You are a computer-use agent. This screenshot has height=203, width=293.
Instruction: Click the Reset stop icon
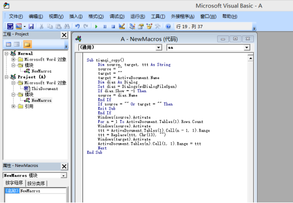(113, 27)
